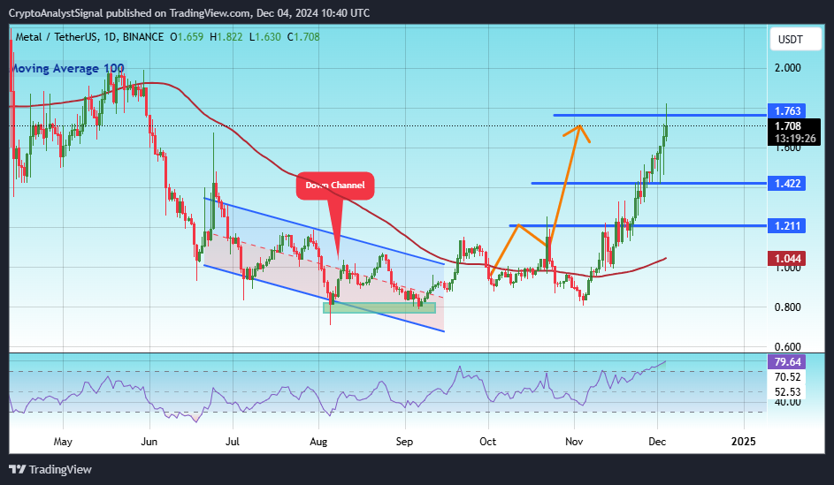Image resolution: width=834 pixels, height=485 pixels.
Task: Click the 0.600 price axis value
Action: pos(788,347)
